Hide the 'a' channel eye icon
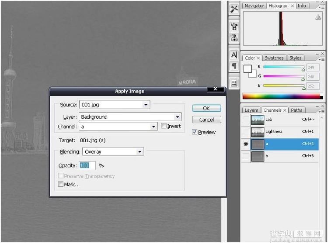This screenshot has width=328, height=243. pyautogui.click(x=246, y=144)
